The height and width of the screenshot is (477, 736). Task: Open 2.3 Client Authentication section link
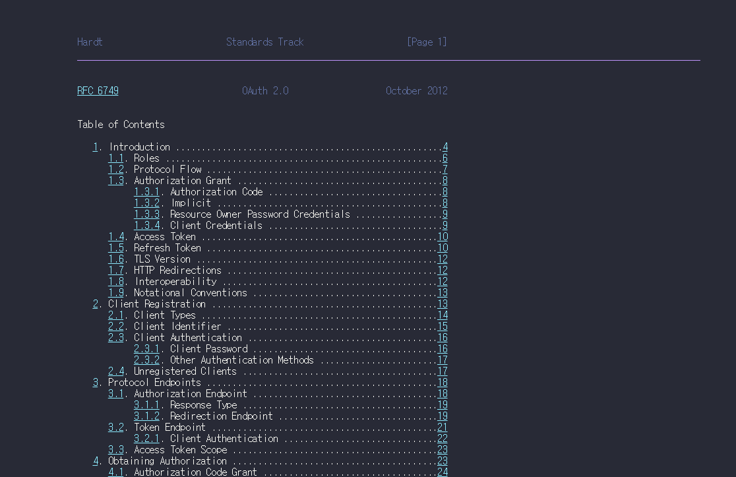(x=116, y=338)
